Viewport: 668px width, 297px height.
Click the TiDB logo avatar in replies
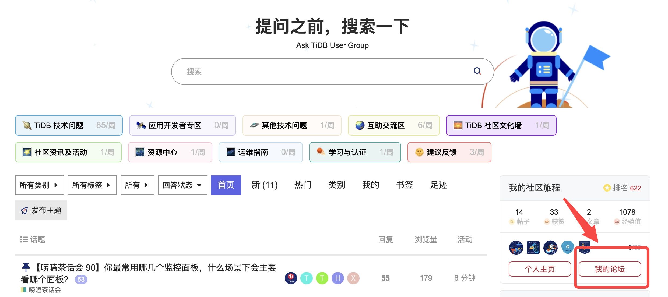coord(291,278)
